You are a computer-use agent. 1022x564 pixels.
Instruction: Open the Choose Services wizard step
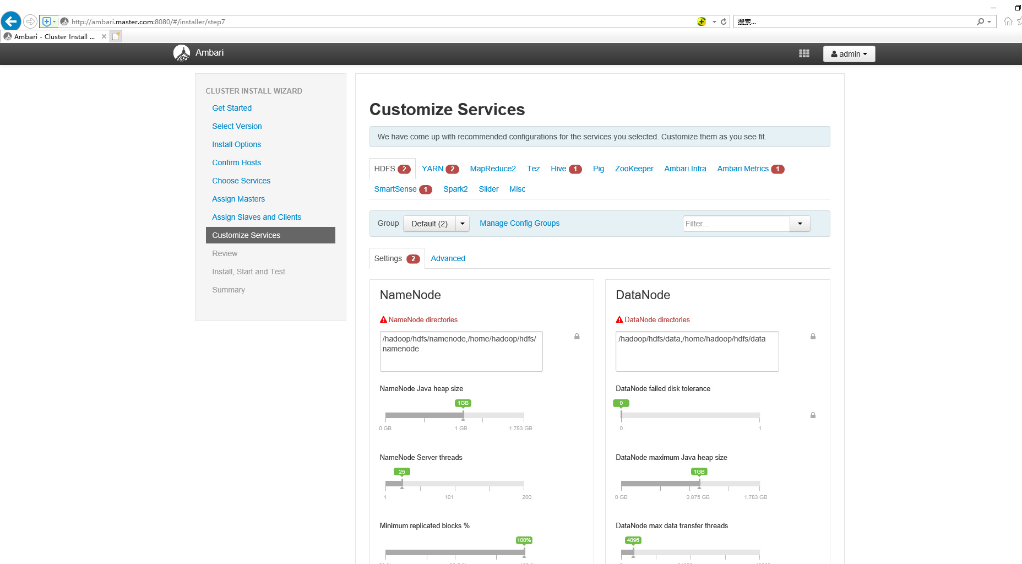click(241, 181)
